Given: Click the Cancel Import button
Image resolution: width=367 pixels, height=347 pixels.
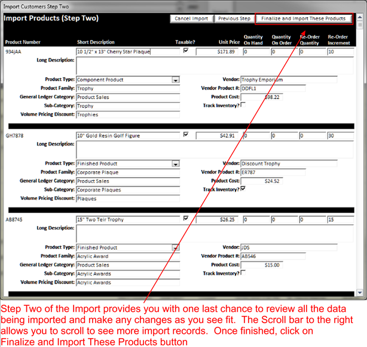Looking at the screenshot, I should pos(192,18).
